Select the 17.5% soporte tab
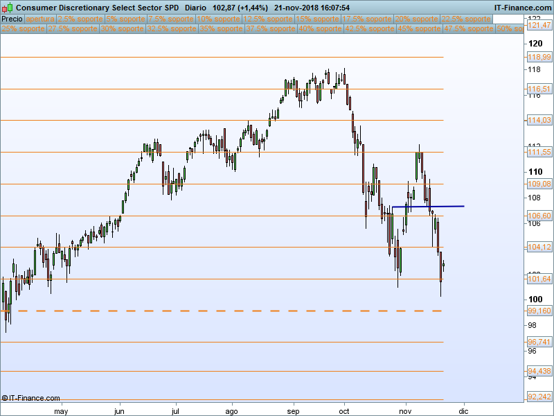554x416 pixels. click(367, 19)
